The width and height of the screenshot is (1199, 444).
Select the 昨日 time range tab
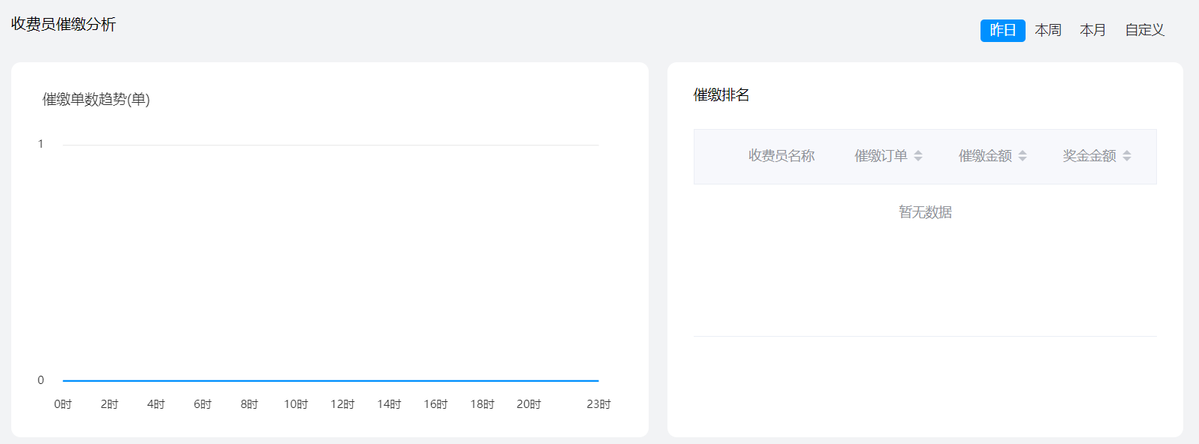(x=1002, y=30)
